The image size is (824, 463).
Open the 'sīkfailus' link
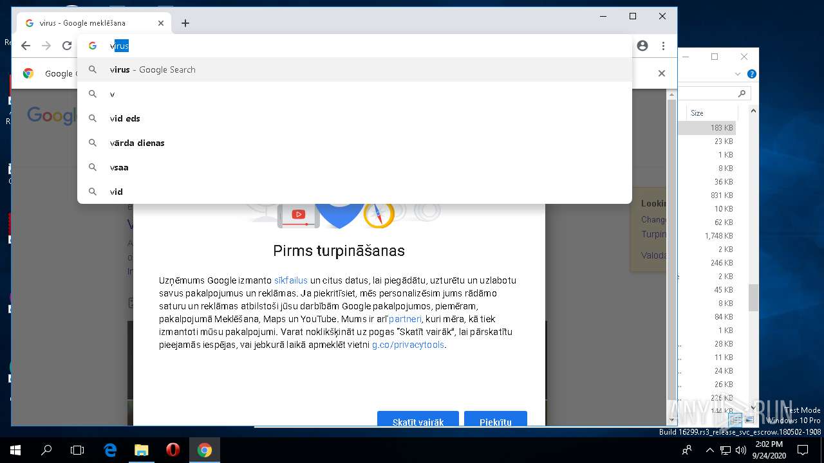coord(291,280)
